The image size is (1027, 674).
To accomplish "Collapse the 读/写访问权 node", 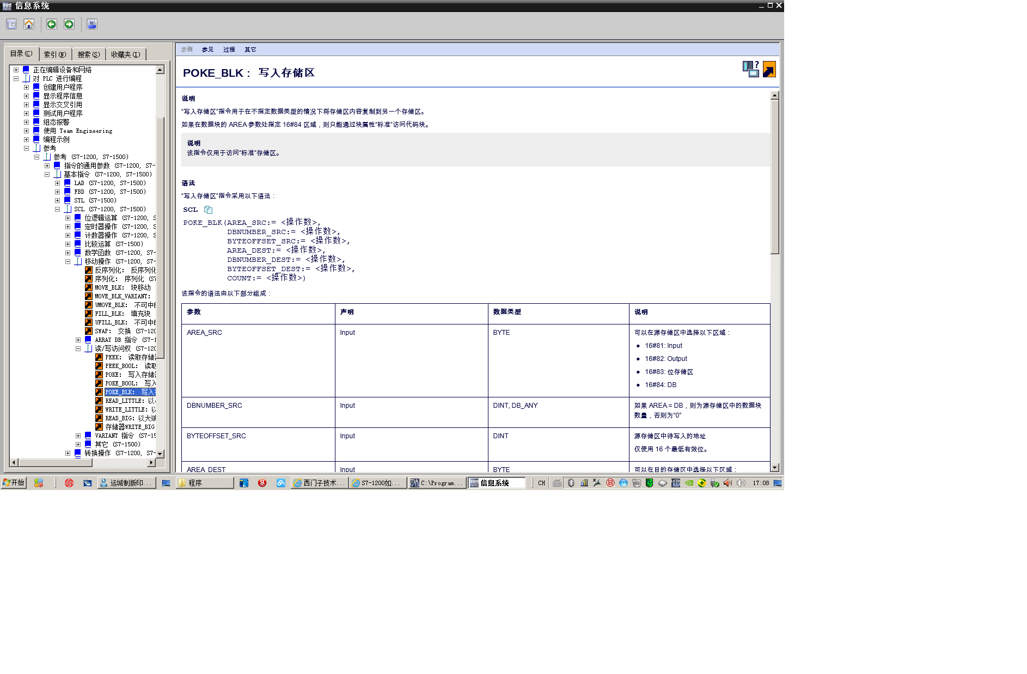I will pyautogui.click(x=78, y=348).
